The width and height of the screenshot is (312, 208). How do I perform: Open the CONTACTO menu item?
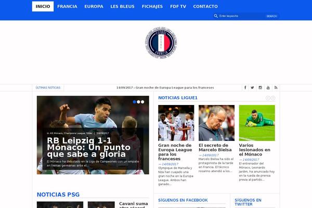point(205,6)
